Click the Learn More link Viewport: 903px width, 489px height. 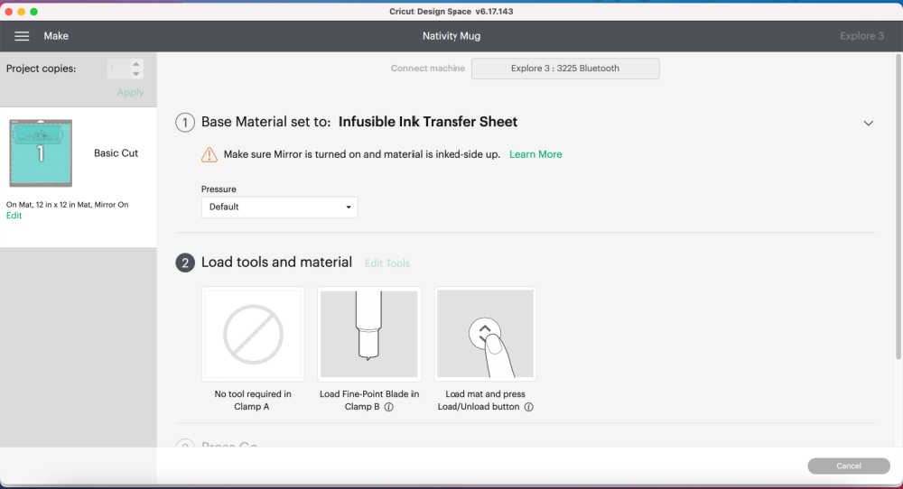pos(535,155)
